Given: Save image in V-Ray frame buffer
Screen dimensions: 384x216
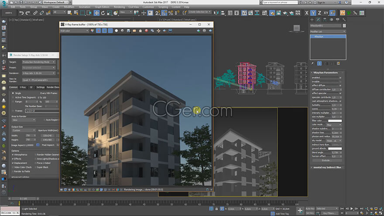Looking at the screenshot, I should tap(128, 31).
